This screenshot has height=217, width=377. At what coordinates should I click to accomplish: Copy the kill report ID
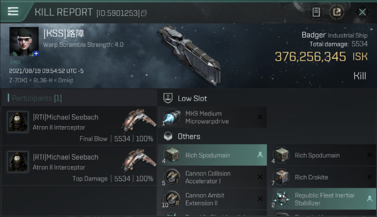(x=144, y=13)
